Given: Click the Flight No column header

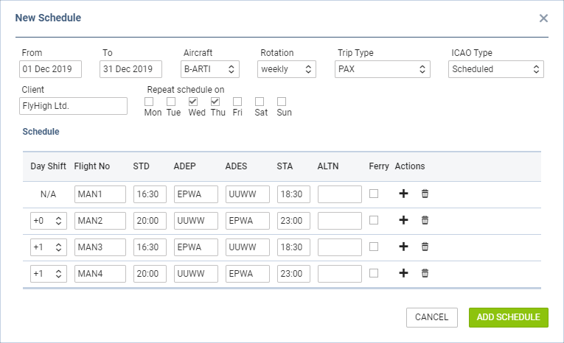Looking at the screenshot, I should 91,166.
